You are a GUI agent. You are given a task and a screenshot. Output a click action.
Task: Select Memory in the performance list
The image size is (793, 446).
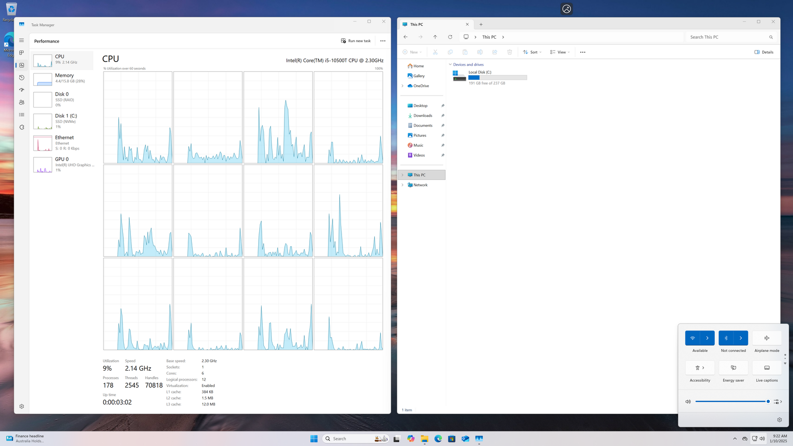[62, 78]
